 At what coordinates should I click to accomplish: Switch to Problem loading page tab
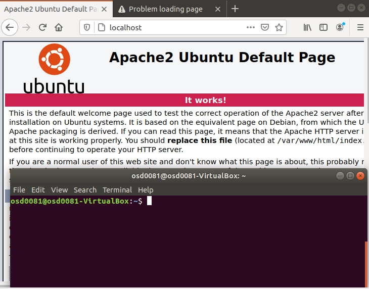[170, 9]
